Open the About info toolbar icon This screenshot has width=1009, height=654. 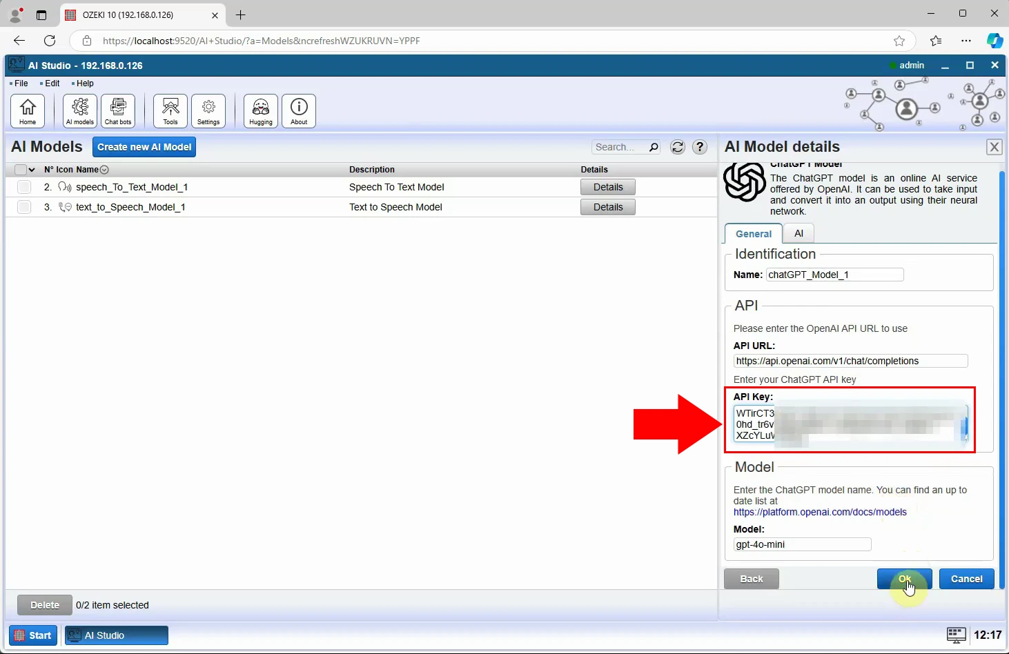point(299,111)
